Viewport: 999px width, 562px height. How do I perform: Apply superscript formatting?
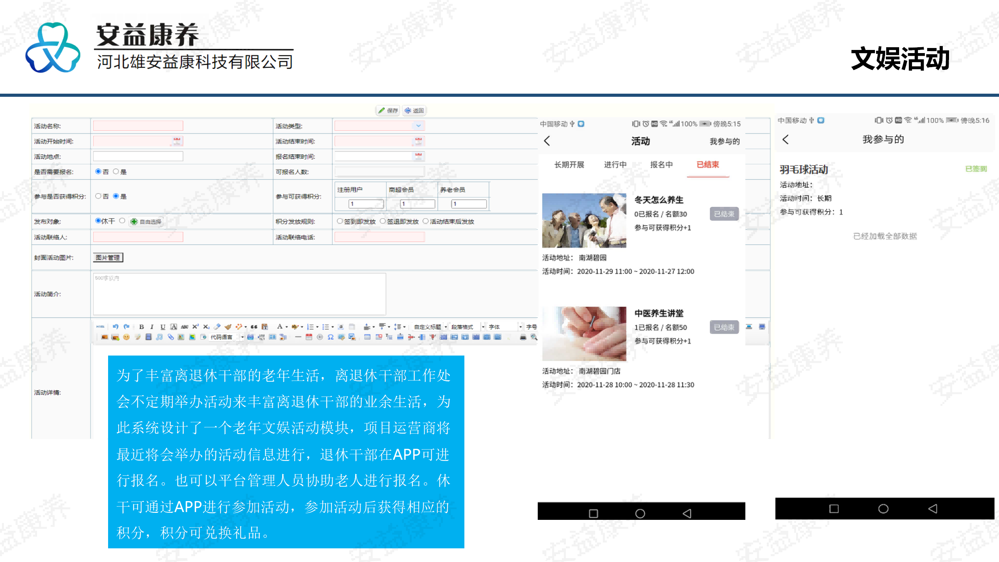pyautogui.click(x=196, y=327)
